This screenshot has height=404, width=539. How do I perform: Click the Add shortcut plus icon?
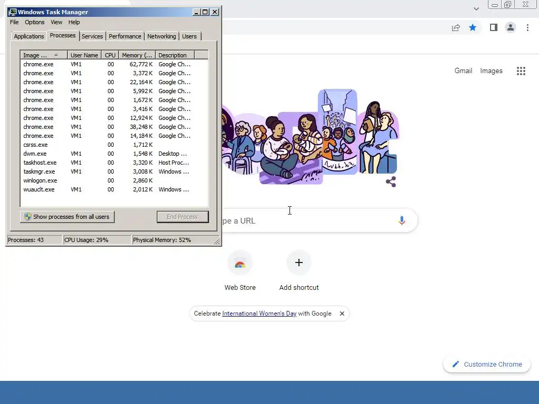point(299,263)
